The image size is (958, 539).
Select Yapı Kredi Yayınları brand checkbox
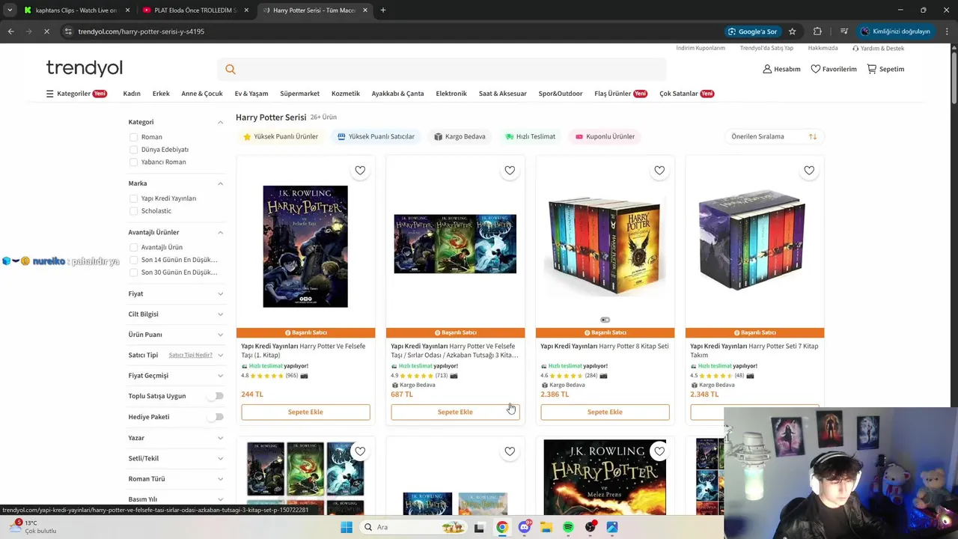click(133, 198)
